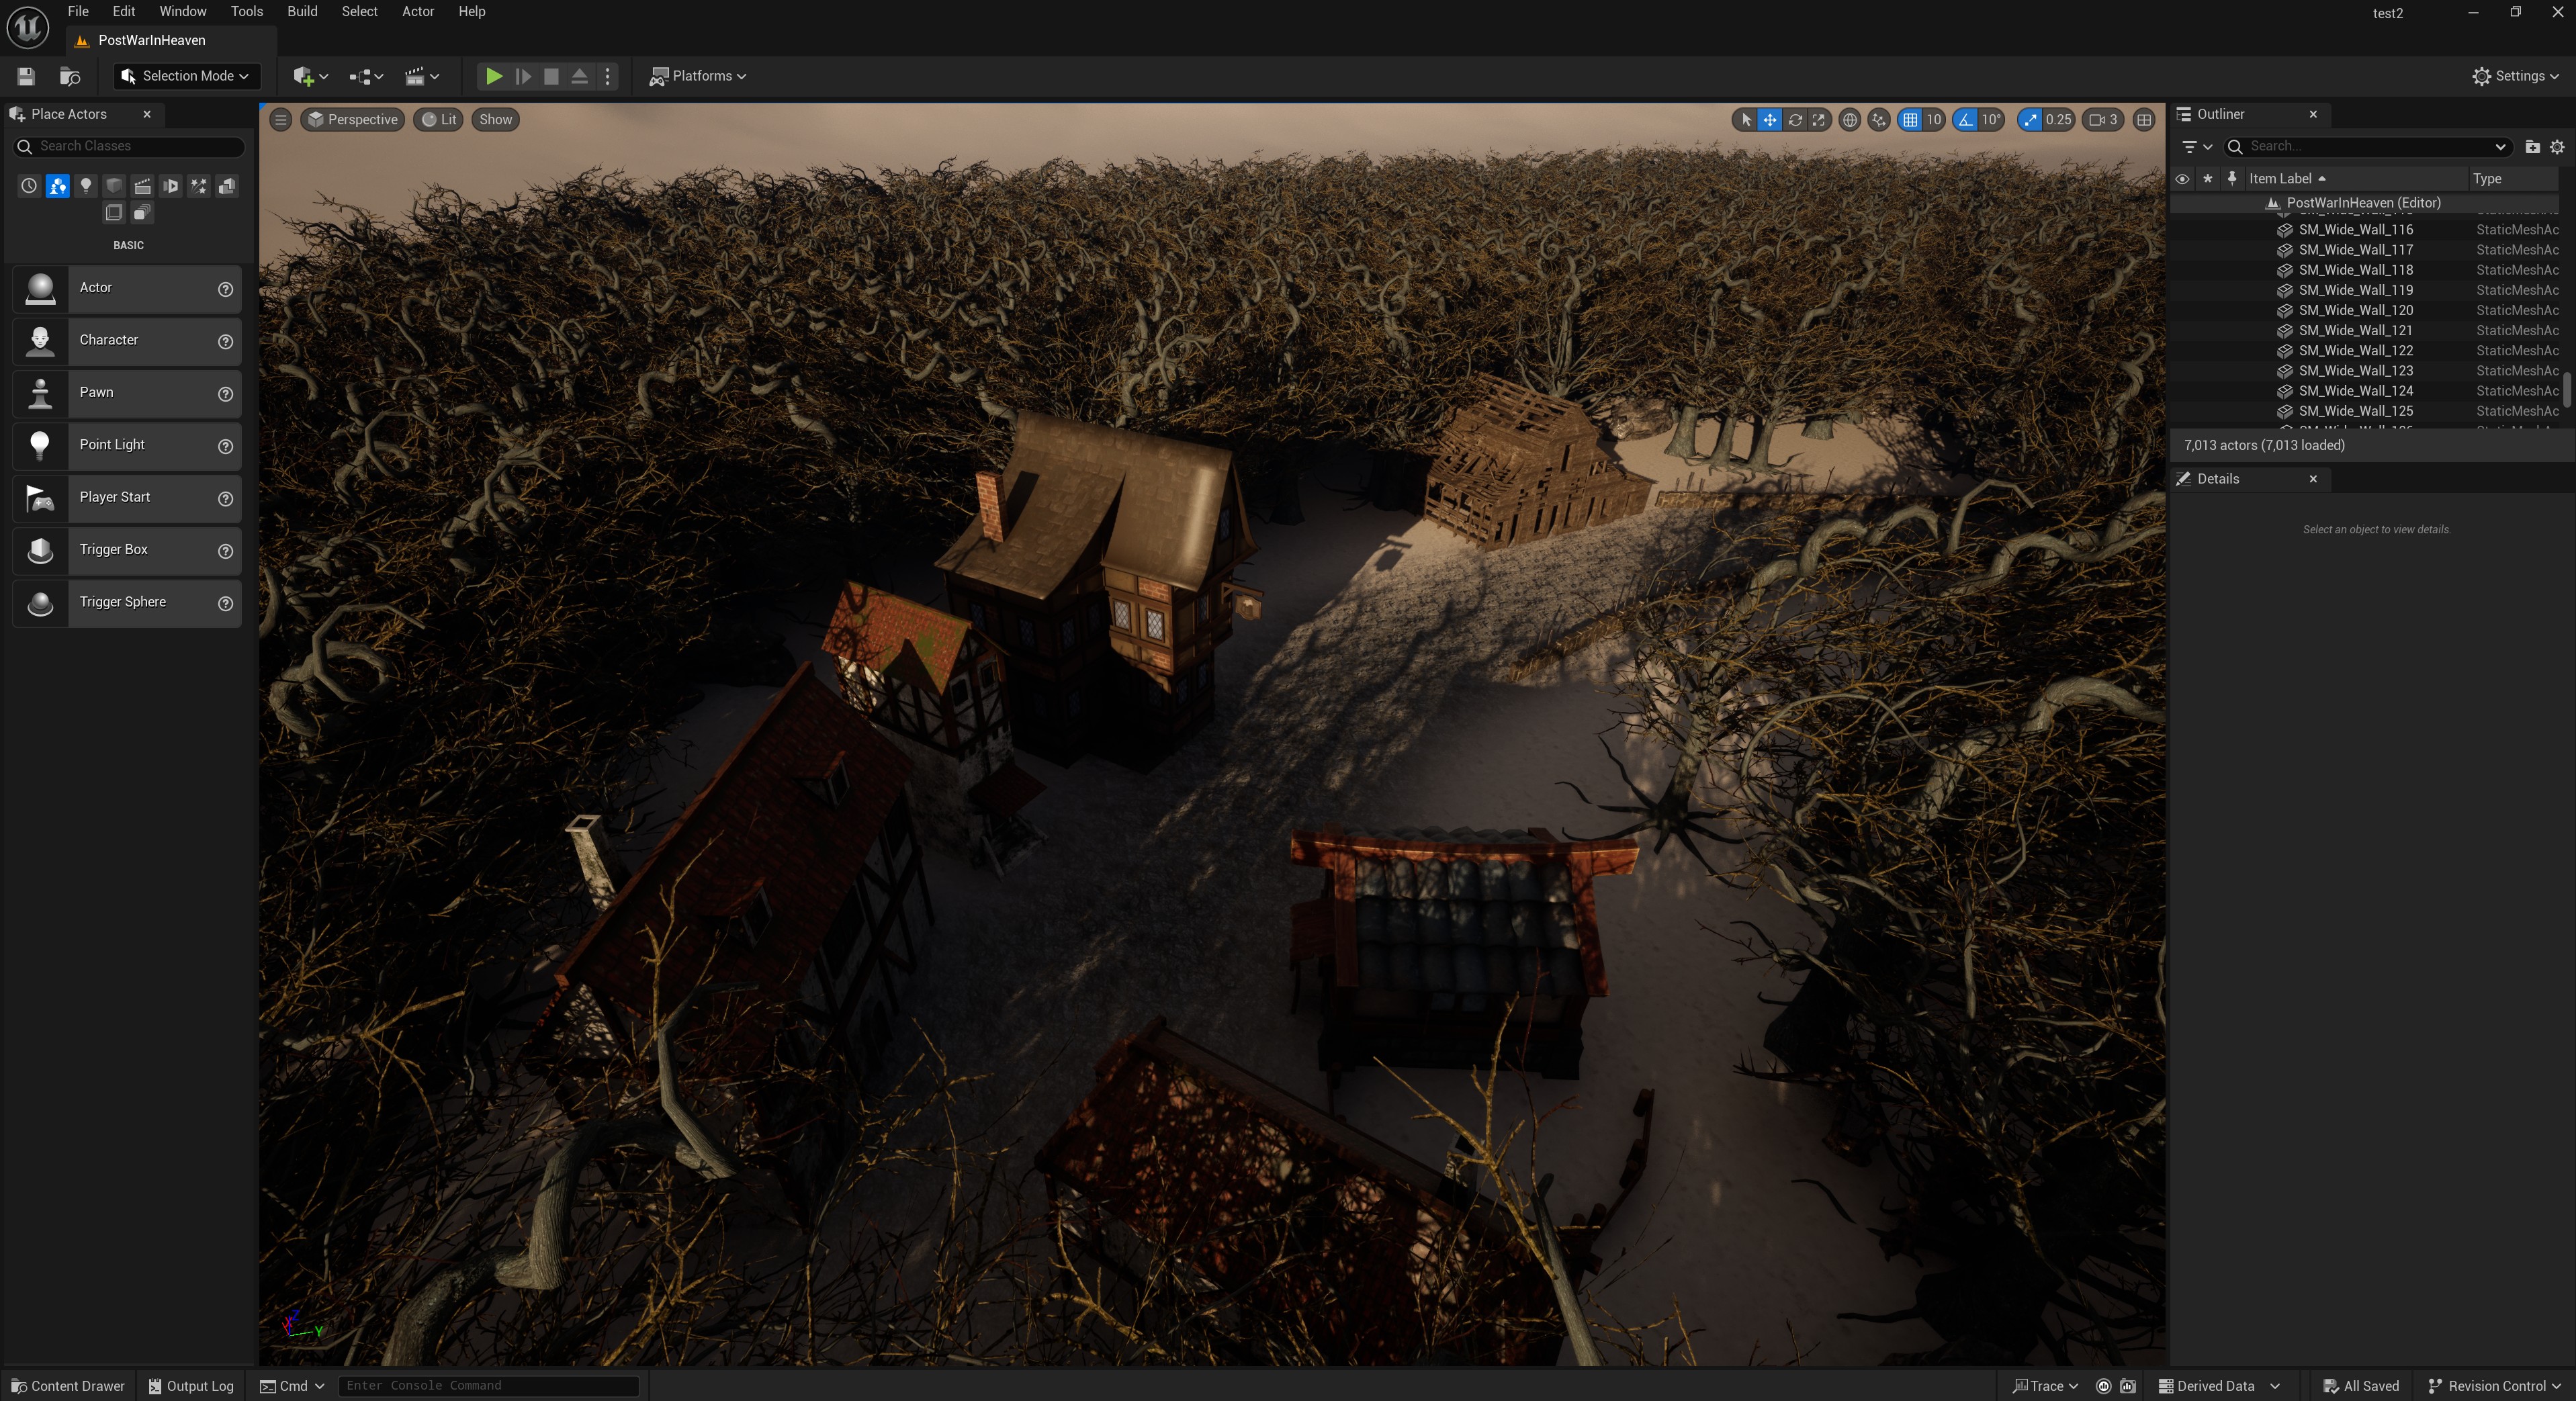Open the viewport layout grid icon
Viewport: 2576px width, 1401px height.
click(x=2144, y=120)
